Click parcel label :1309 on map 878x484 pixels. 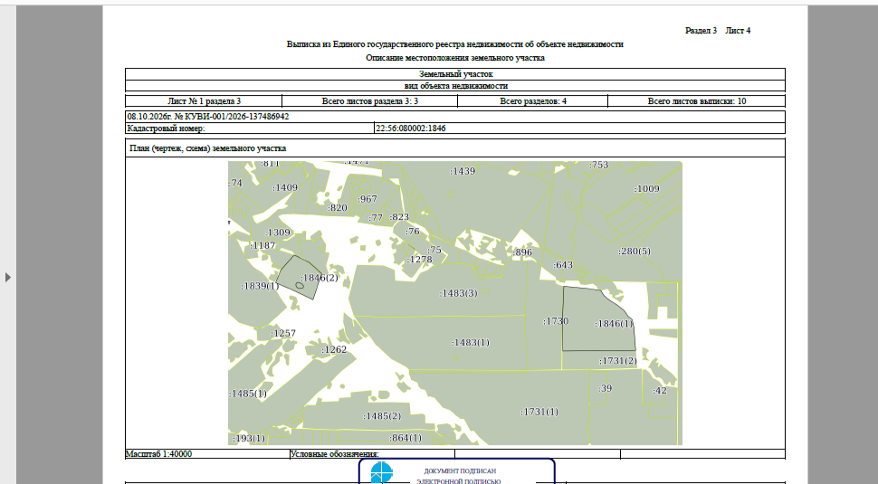click(x=278, y=233)
